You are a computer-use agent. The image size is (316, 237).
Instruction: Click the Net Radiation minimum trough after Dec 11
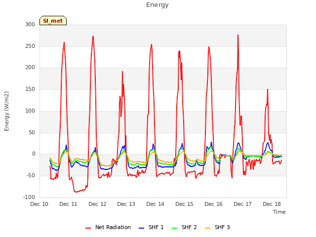[x=76, y=192]
